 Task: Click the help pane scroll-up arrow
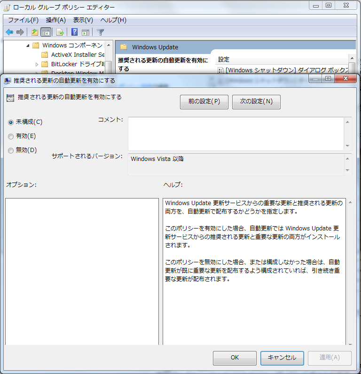click(350, 203)
